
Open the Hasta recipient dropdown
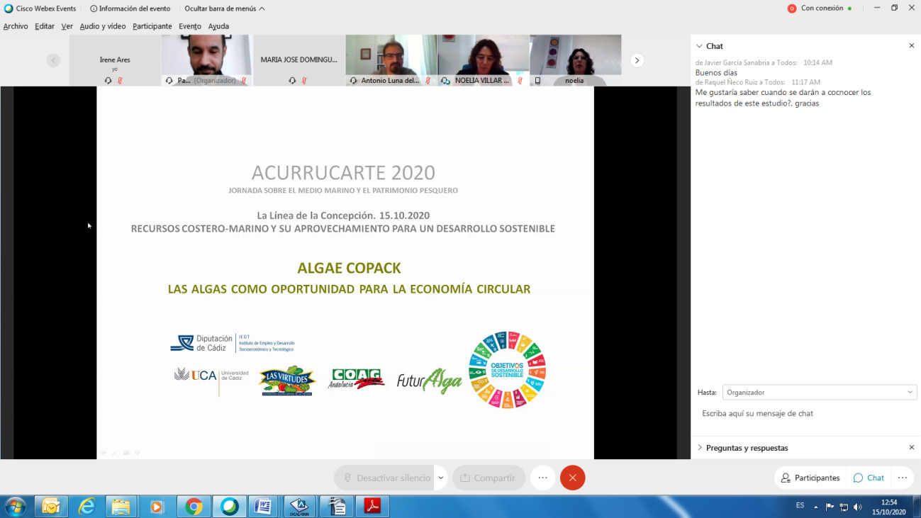(819, 392)
